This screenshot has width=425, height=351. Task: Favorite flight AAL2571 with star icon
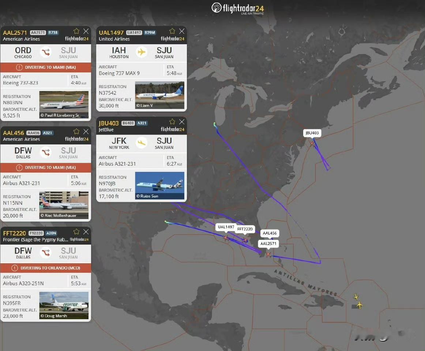pos(76,31)
